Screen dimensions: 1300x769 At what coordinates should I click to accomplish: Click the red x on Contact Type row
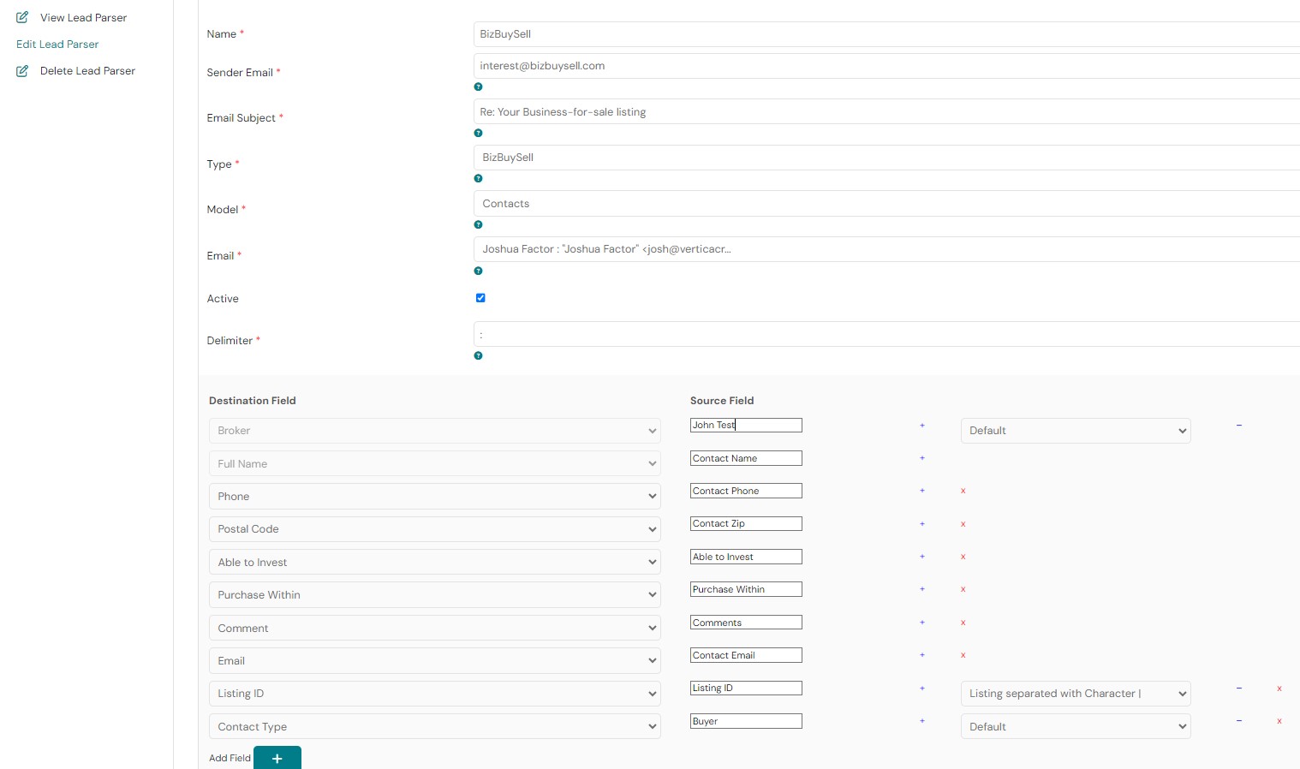pyautogui.click(x=1279, y=721)
